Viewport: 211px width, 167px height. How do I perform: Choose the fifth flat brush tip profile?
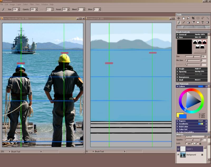[x=202, y=47]
